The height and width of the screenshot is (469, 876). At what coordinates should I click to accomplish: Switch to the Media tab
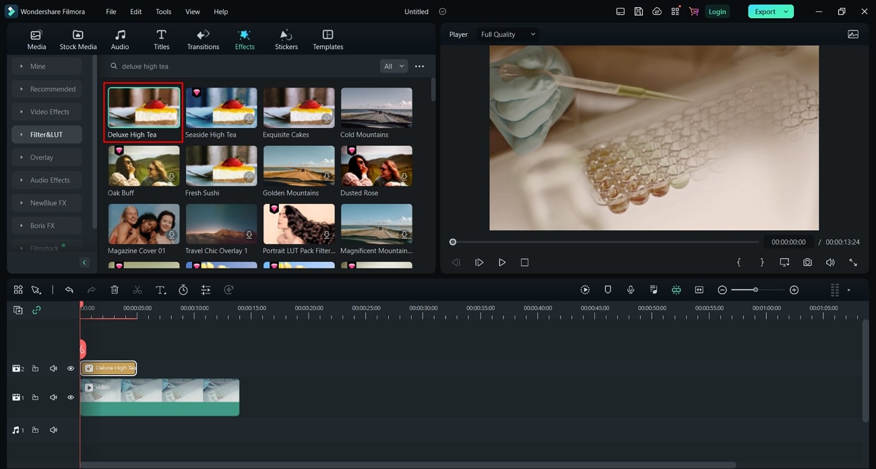(36, 40)
